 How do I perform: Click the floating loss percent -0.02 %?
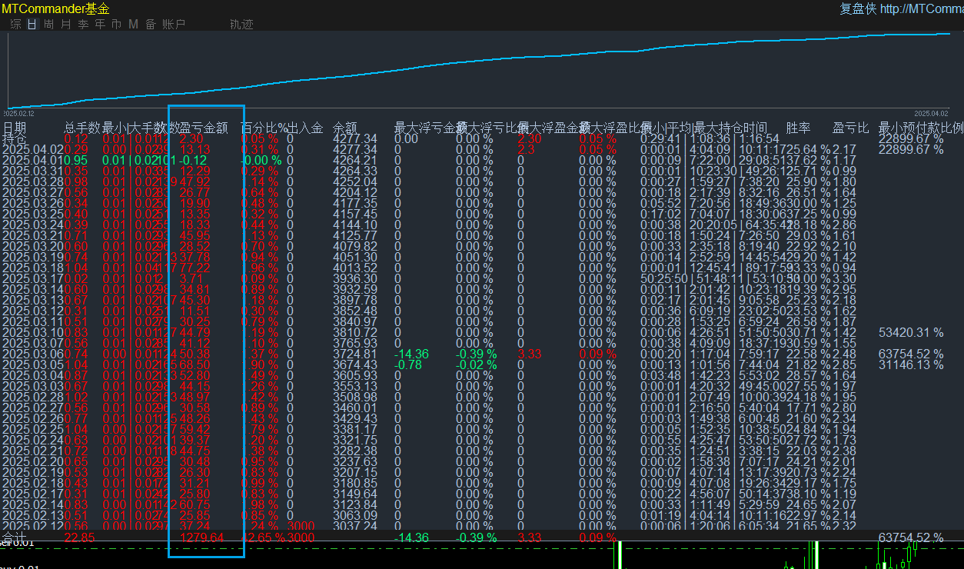(477, 364)
